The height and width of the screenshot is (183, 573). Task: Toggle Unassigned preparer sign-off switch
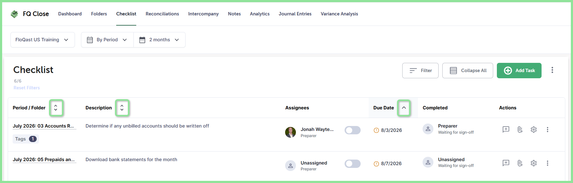point(352,164)
